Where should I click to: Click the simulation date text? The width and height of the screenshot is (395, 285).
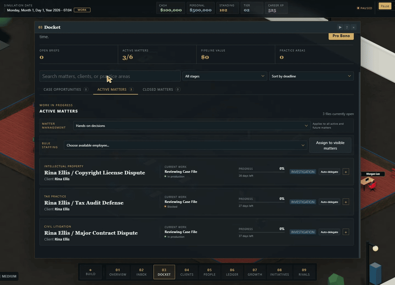pos(39,10)
